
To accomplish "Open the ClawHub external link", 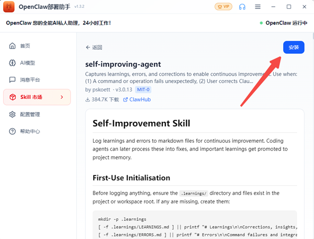I will tap(137, 99).
